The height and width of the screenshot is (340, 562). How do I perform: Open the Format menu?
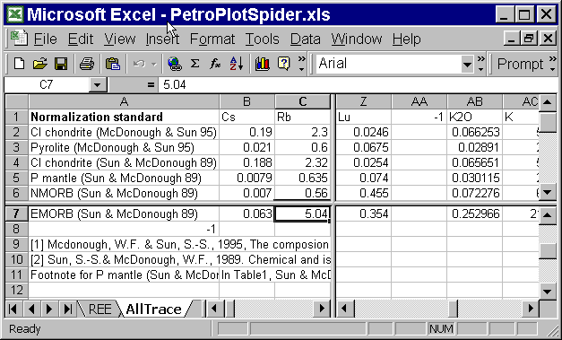212,39
